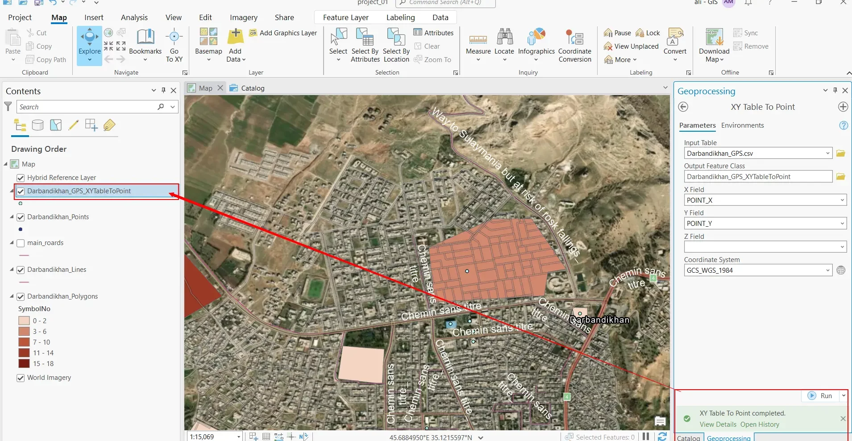
Task: Toggle World Imagery layer visibility
Action: click(21, 378)
